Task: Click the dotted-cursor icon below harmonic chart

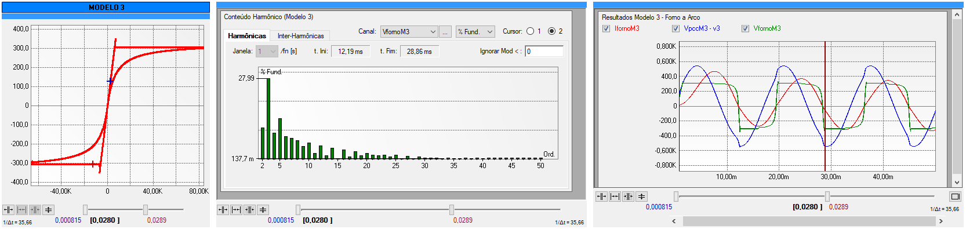Action: (x=249, y=210)
